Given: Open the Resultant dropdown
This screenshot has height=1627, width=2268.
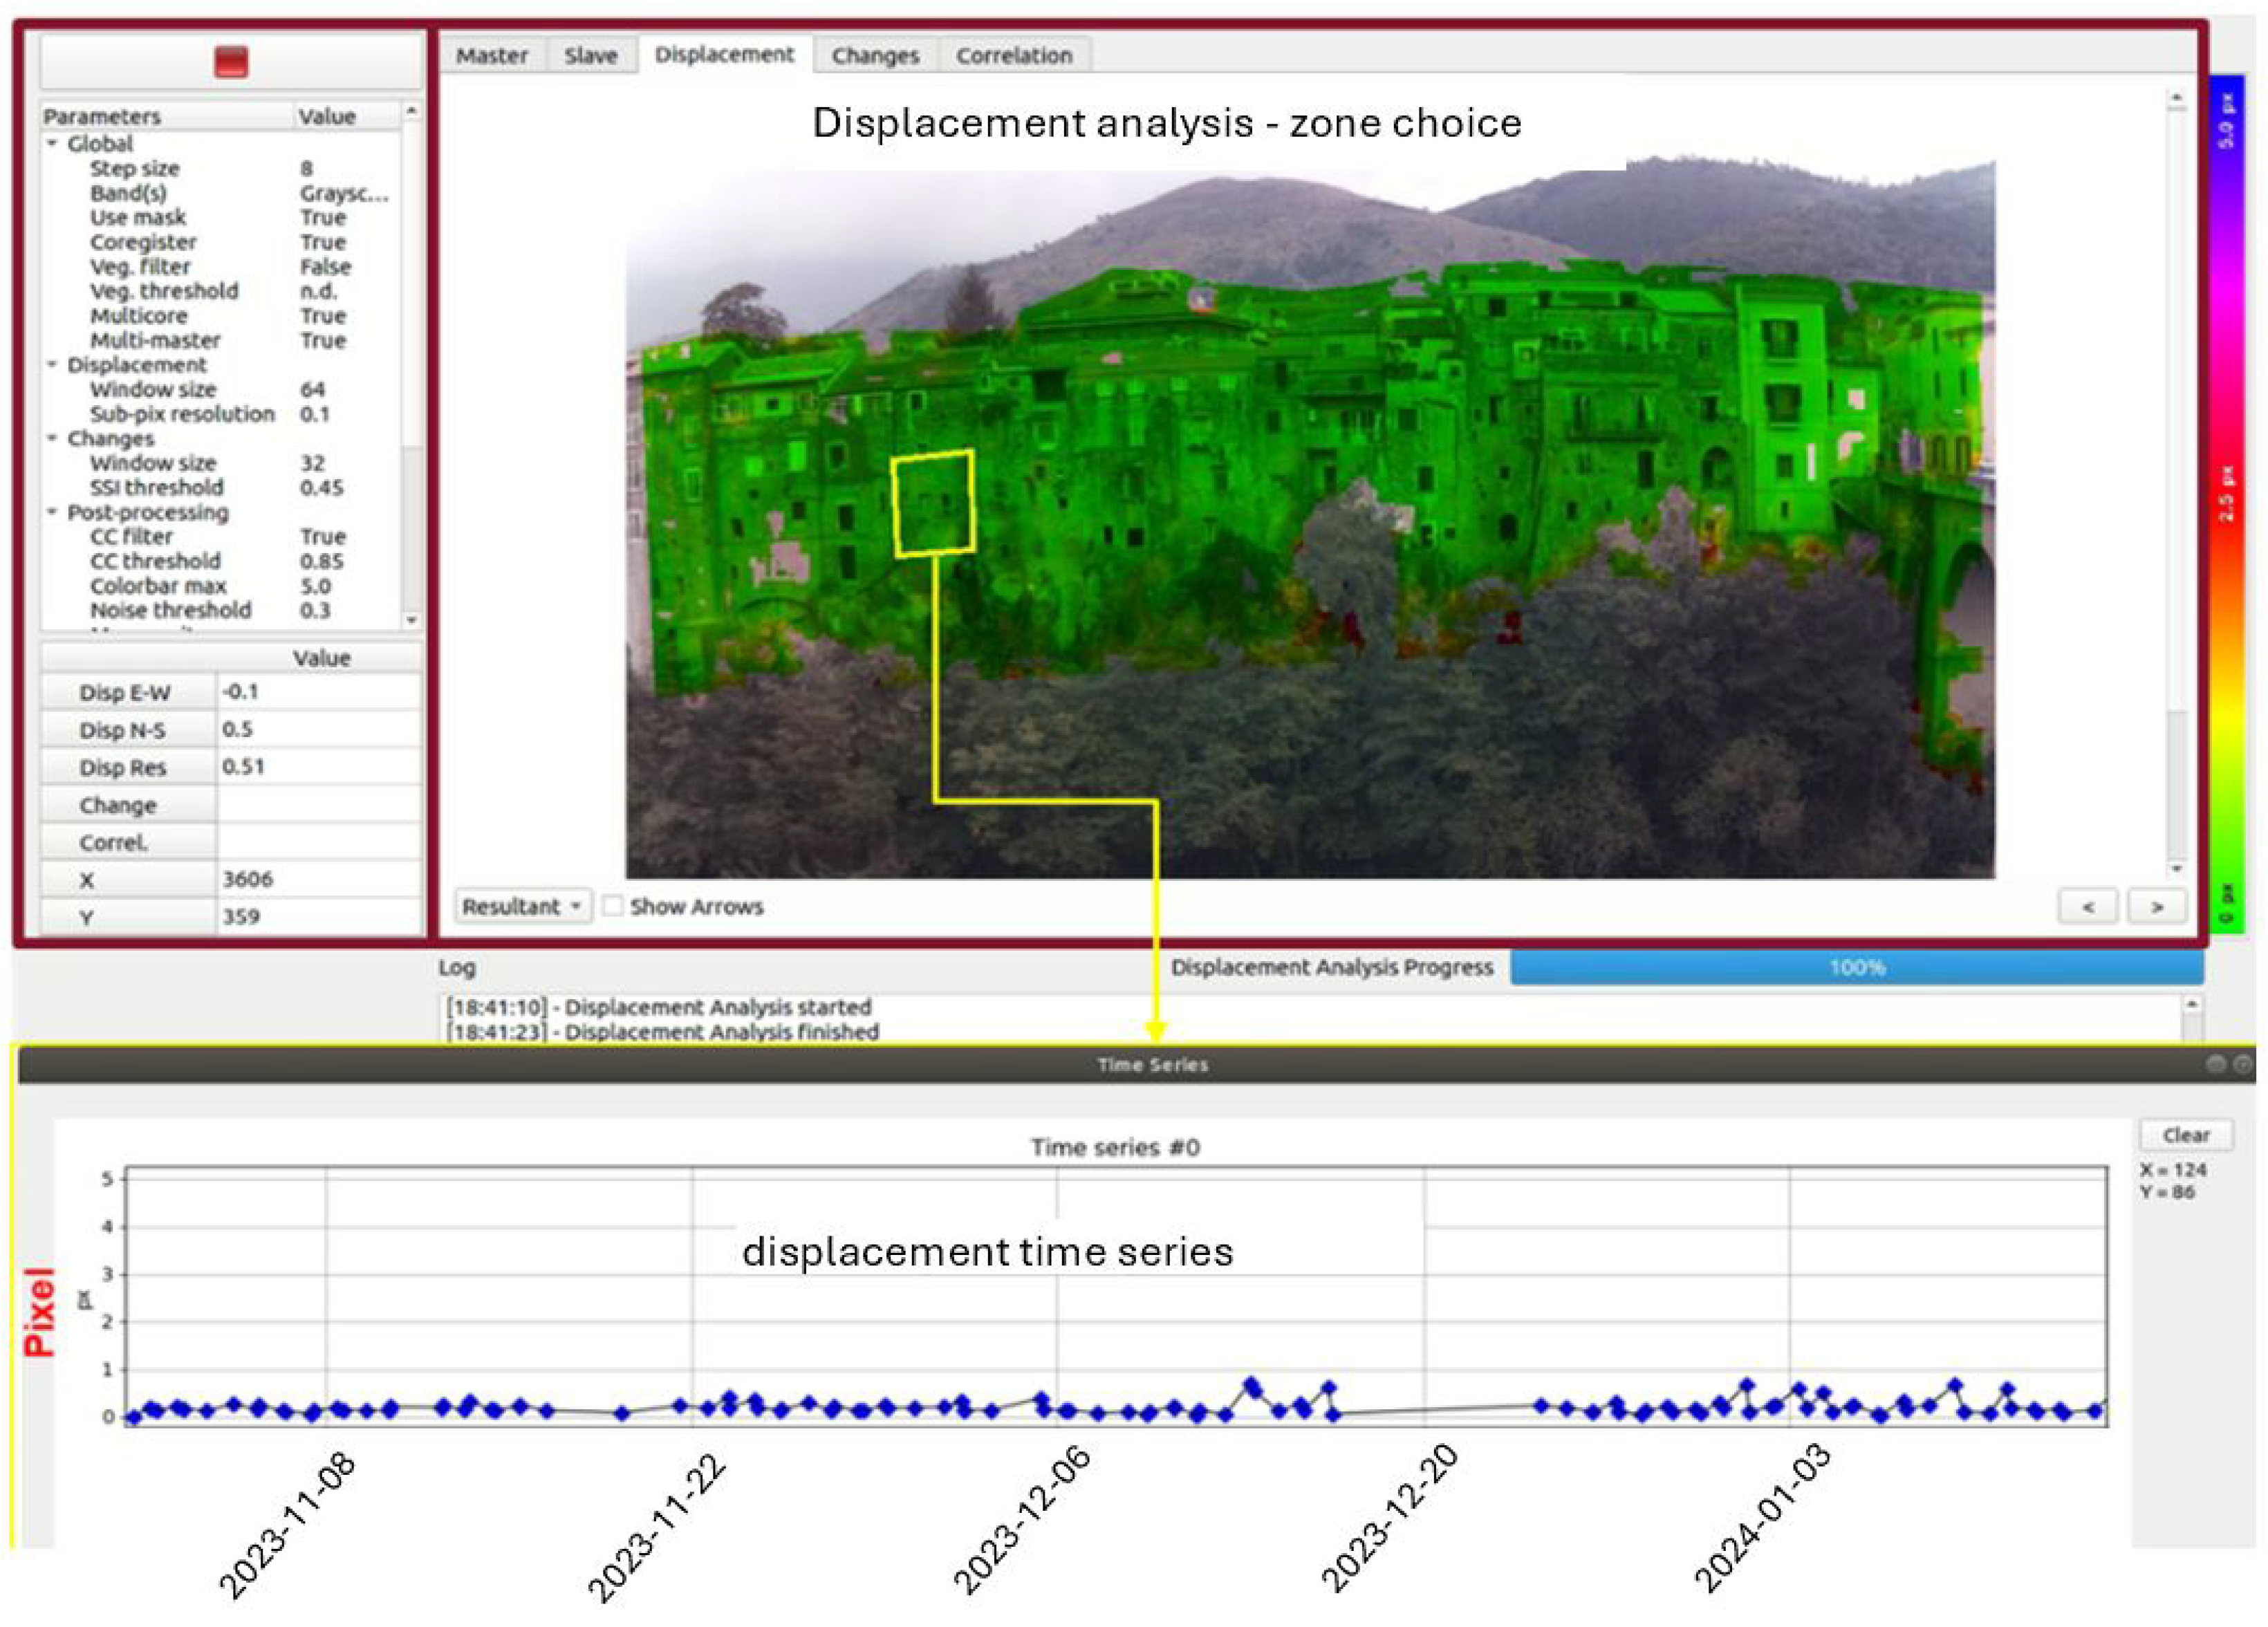Looking at the screenshot, I should 521,906.
